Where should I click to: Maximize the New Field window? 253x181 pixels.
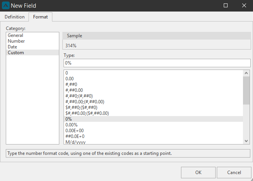coord(226,6)
